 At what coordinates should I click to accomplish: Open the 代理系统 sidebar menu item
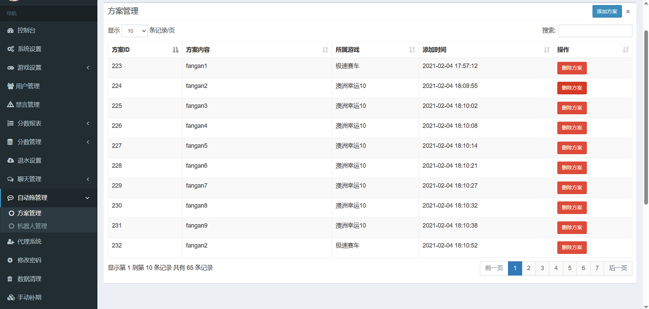click(49, 242)
